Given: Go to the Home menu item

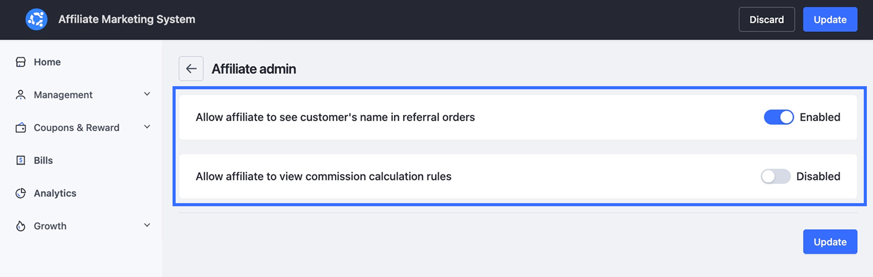Looking at the screenshot, I should (47, 62).
